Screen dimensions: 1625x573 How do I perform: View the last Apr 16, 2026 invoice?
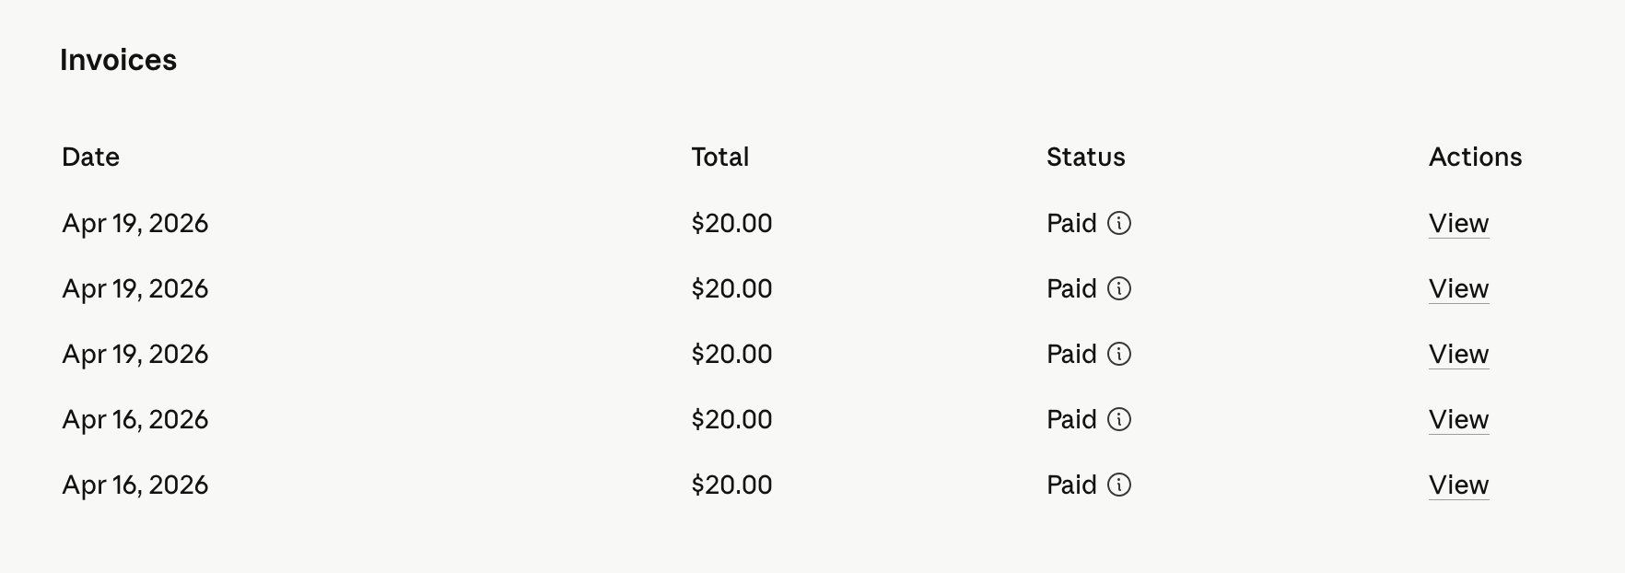[1458, 485]
